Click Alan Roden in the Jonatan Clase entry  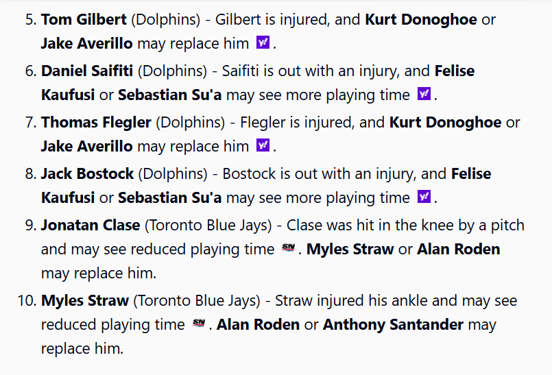(458, 249)
